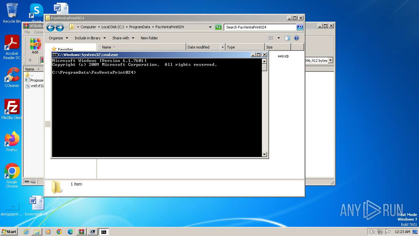Go back in the Explorer window

click(x=50, y=27)
